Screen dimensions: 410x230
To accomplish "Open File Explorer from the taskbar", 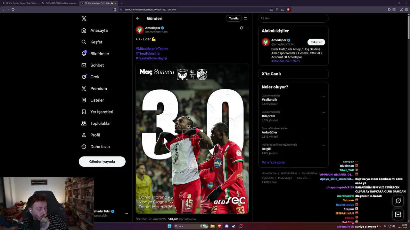I will (x=212, y=226).
